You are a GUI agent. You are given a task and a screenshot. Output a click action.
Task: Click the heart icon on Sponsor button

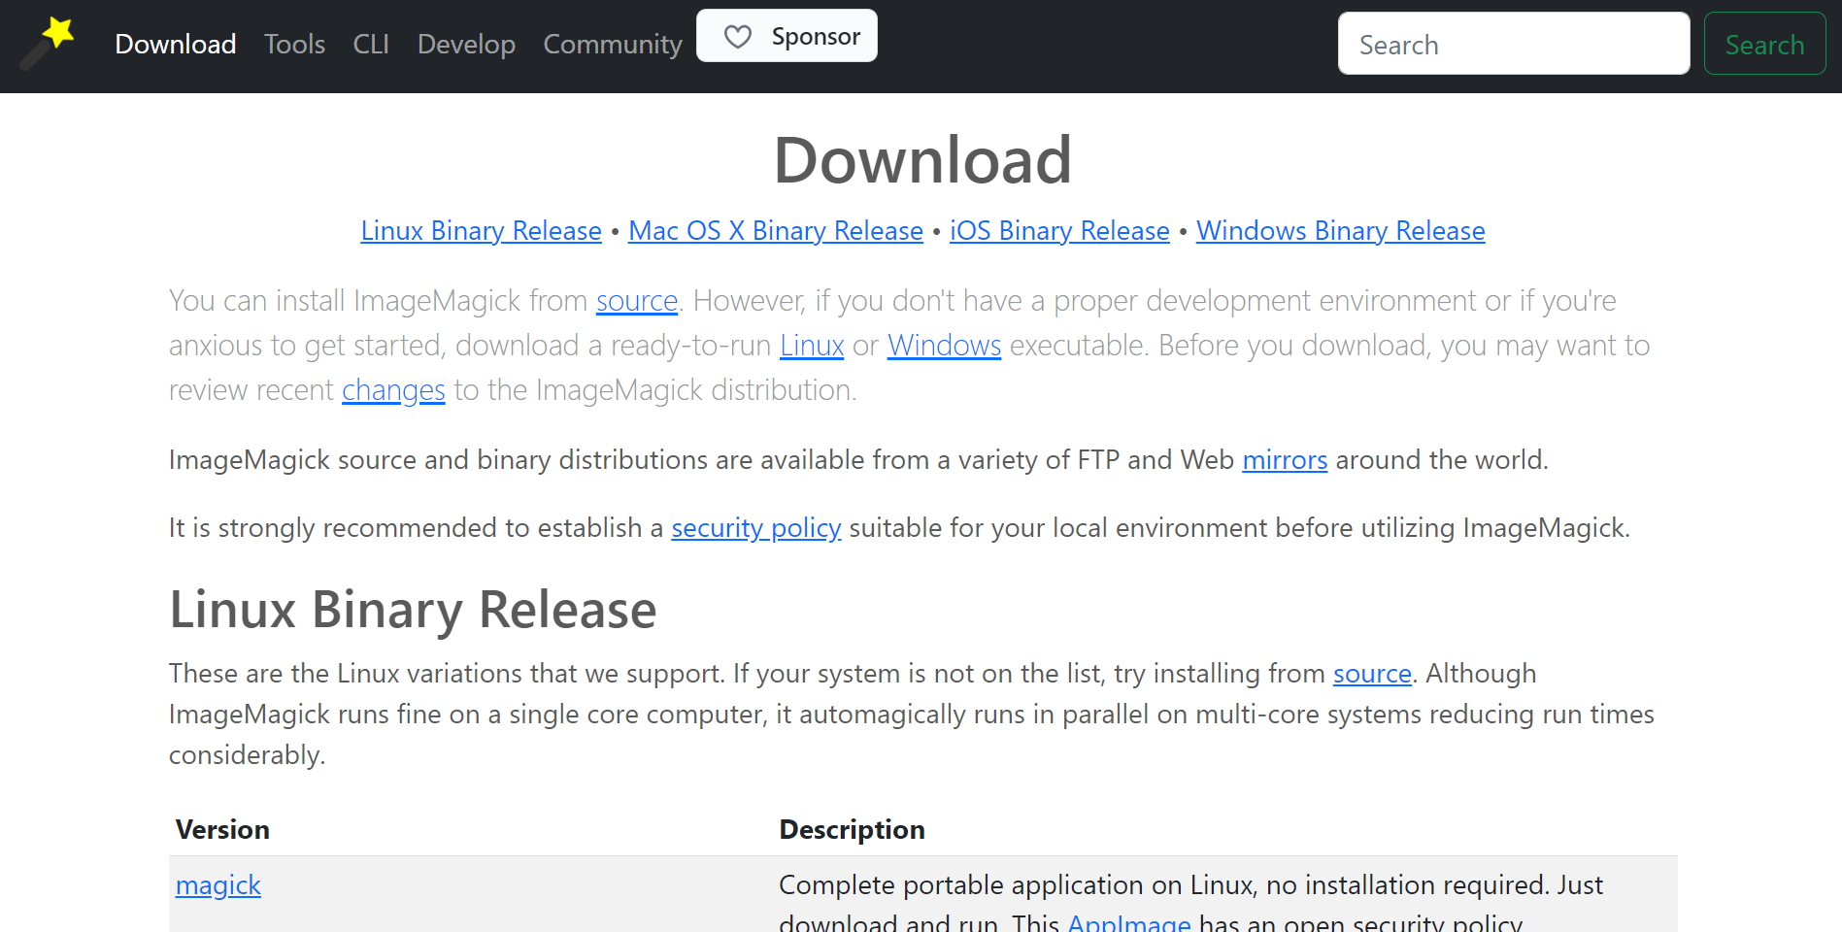[x=738, y=37]
